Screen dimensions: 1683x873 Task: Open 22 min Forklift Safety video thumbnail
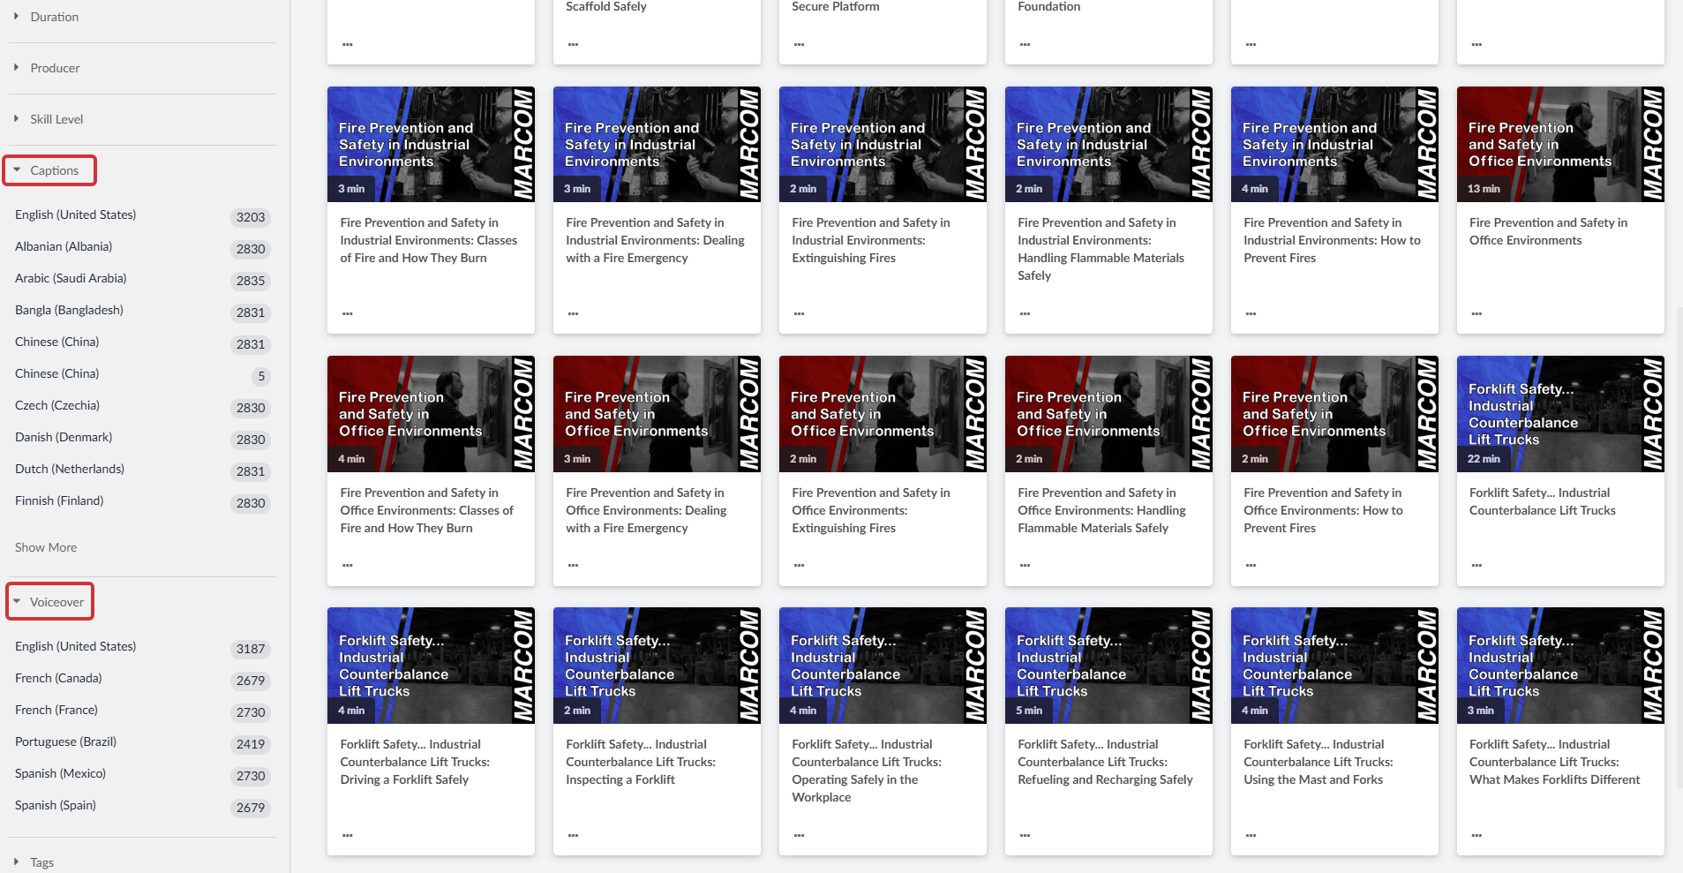pyautogui.click(x=1560, y=414)
